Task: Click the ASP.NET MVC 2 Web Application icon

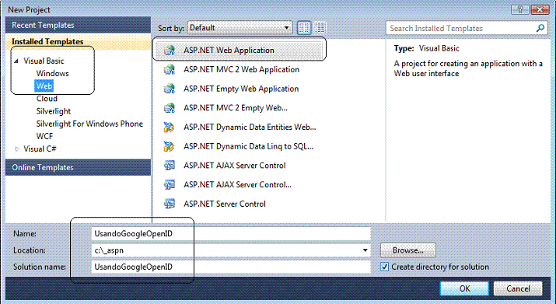Action: tap(170, 69)
